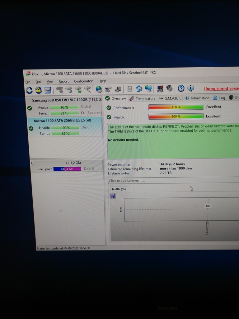Click the framed hard disk toolbar icon
The image size is (239, 319).
(x=48, y=90)
